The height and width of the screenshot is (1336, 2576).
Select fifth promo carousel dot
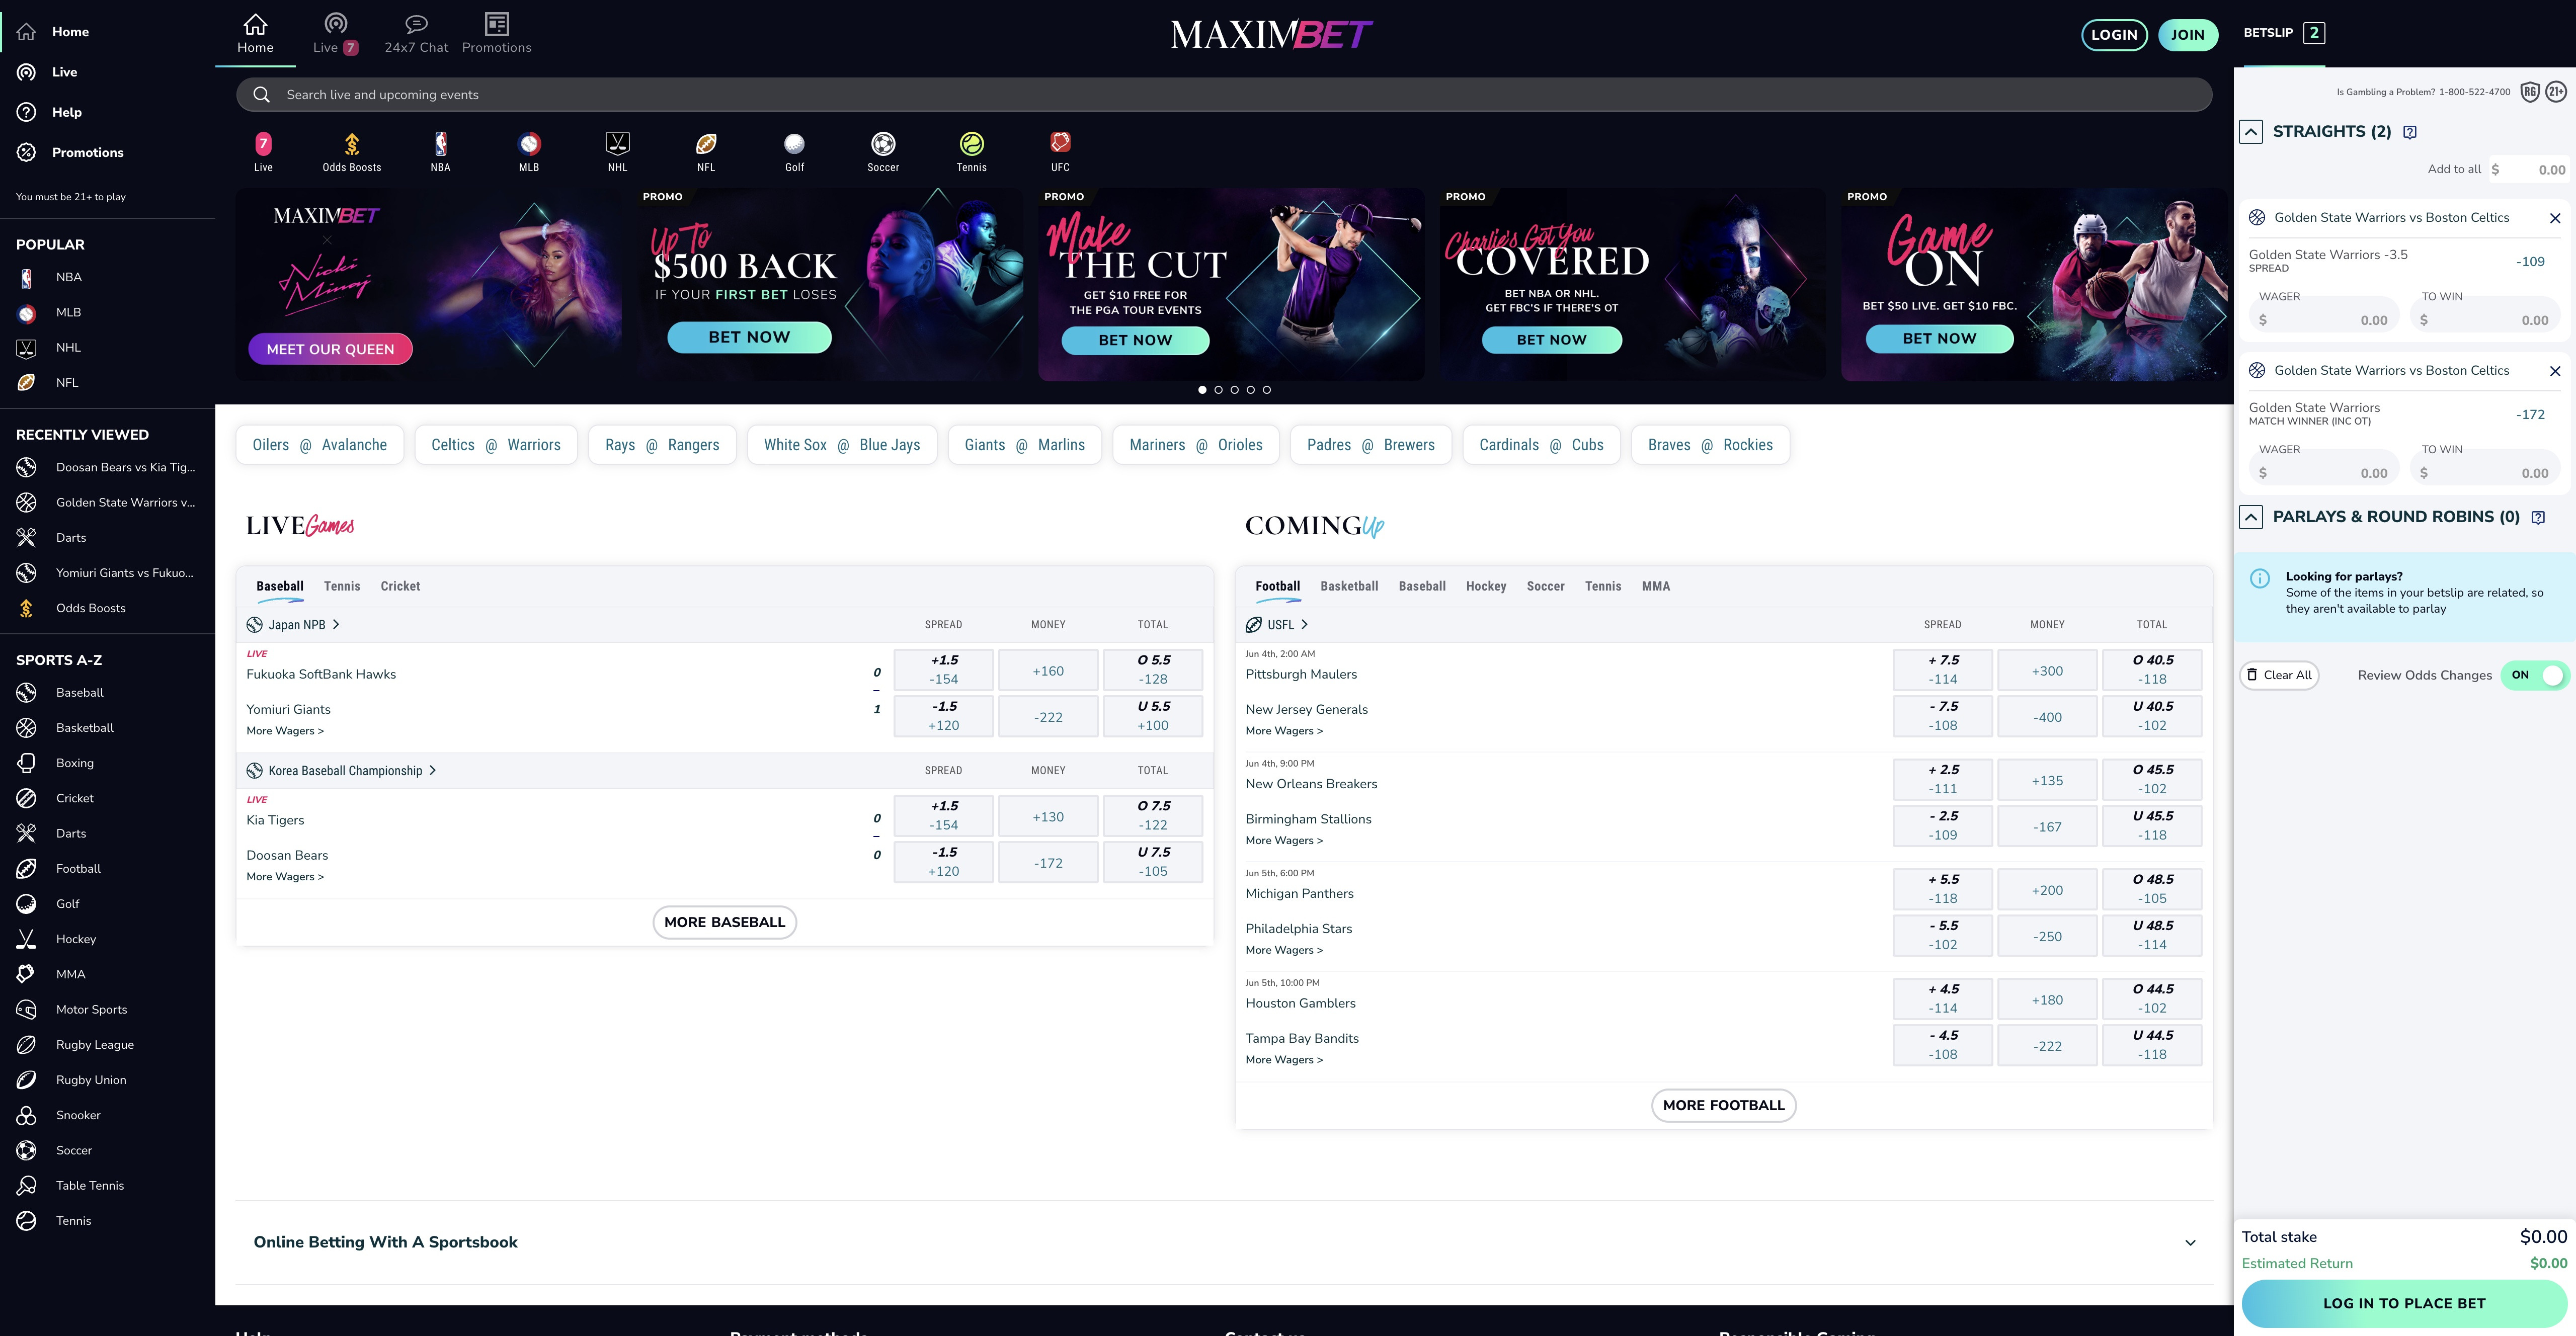(1266, 390)
